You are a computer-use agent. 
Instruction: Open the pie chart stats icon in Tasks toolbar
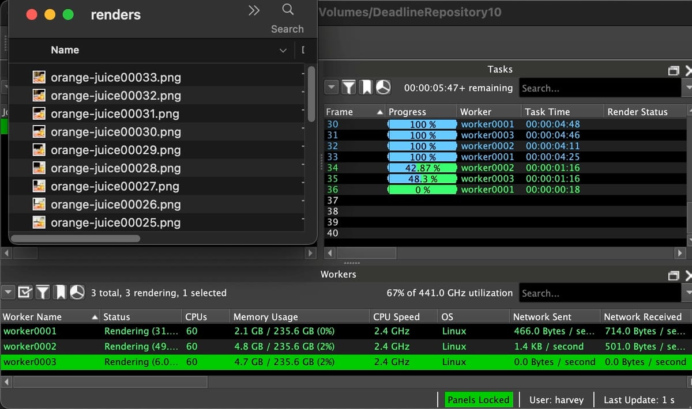tap(384, 87)
